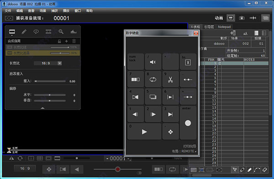This screenshot has height=179, width=274.
Task: Select the magnifier zoom tool
Action: [61, 32]
